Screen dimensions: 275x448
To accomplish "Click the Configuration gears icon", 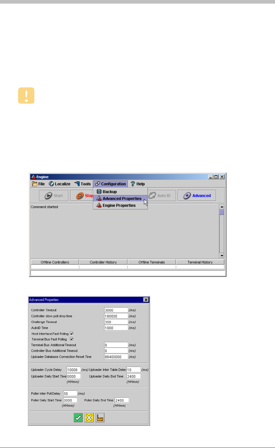I will (x=97, y=184).
